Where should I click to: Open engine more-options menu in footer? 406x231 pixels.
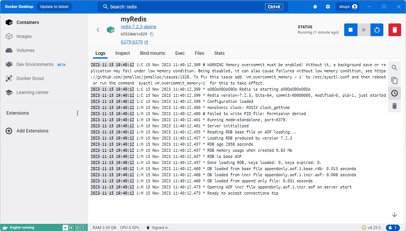click(83, 228)
